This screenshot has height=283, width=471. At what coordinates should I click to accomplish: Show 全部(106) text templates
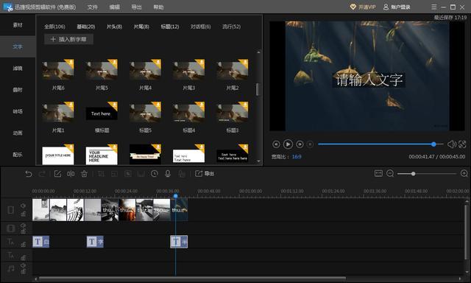[54, 27]
